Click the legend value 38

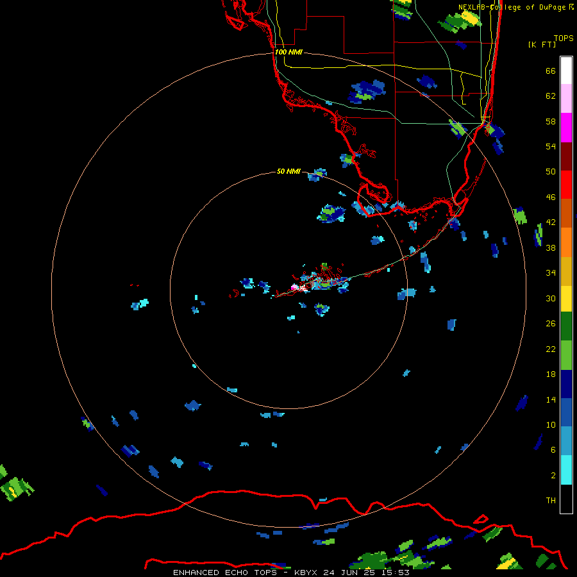click(x=551, y=248)
